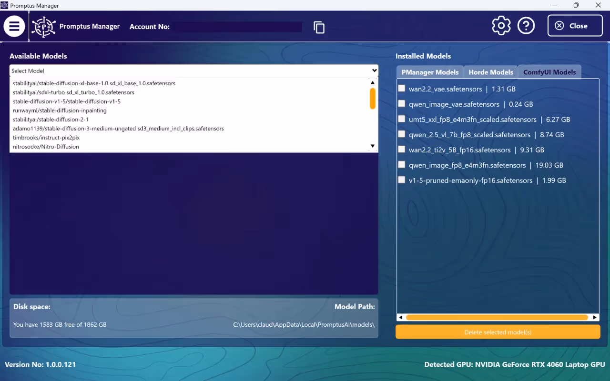610x381 pixels.
Task: Click qwen_image_fp8_e4m3fn.safetensors 19.03 GB label
Action: click(x=486, y=165)
